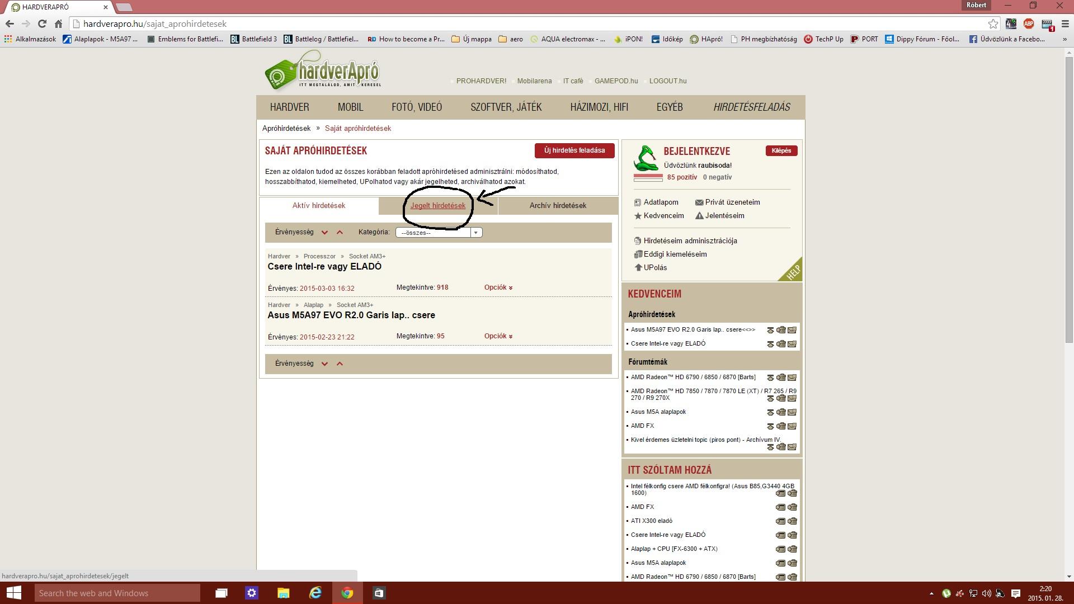Switch to Jegelt hirdetések tab
This screenshot has width=1074, height=604.
point(437,206)
